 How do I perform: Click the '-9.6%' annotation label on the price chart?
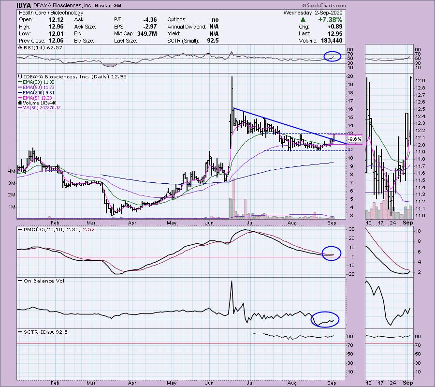coord(355,139)
